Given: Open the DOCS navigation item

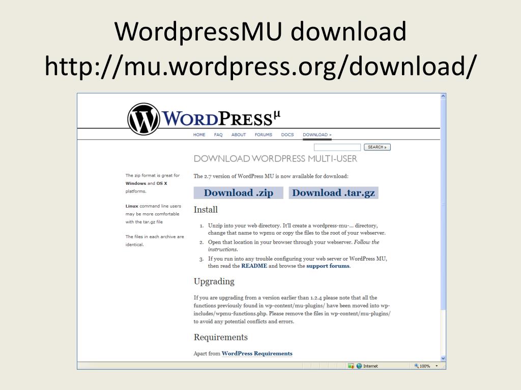Looking at the screenshot, I should [287, 135].
